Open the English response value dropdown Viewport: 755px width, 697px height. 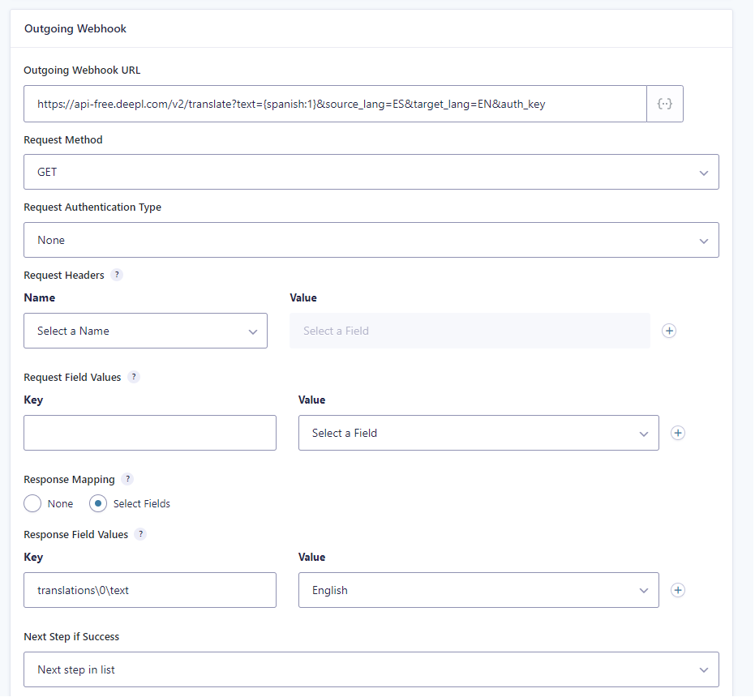(x=478, y=590)
